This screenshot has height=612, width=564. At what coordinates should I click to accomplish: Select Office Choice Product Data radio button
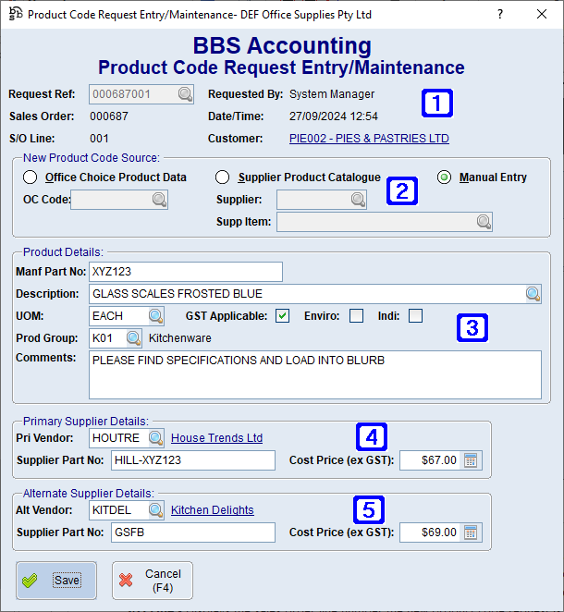[x=31, y=177]
